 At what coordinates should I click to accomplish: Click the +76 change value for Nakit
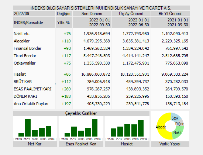[67, 34]
